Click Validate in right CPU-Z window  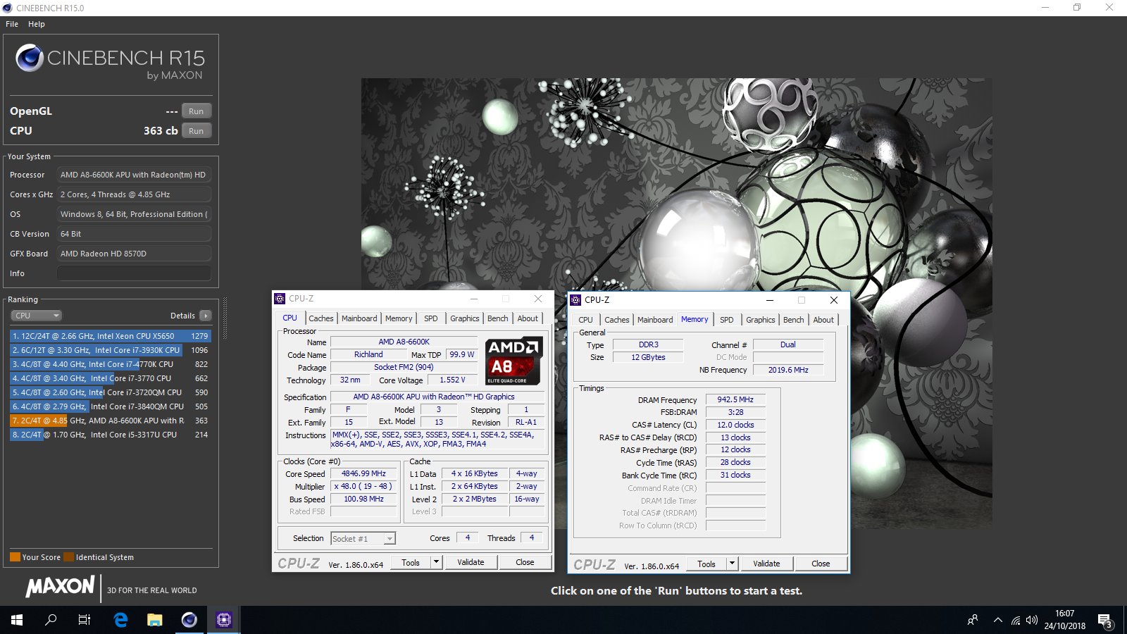(766, 564)
